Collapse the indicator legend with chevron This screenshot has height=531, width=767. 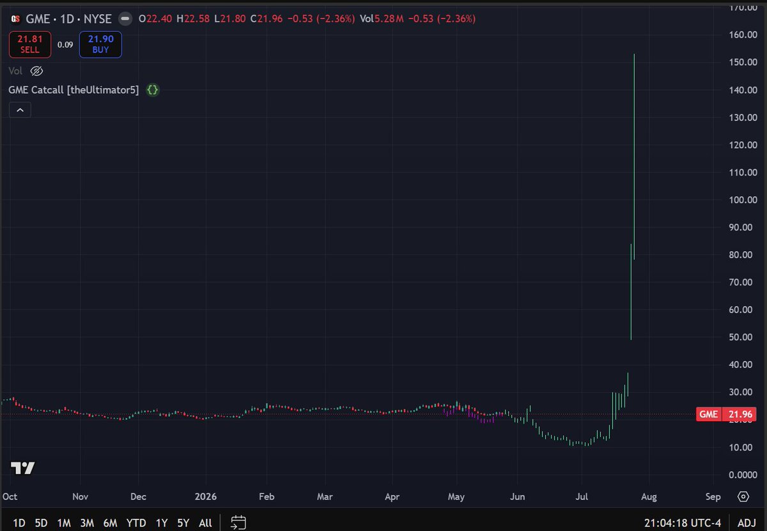[20, 110]
